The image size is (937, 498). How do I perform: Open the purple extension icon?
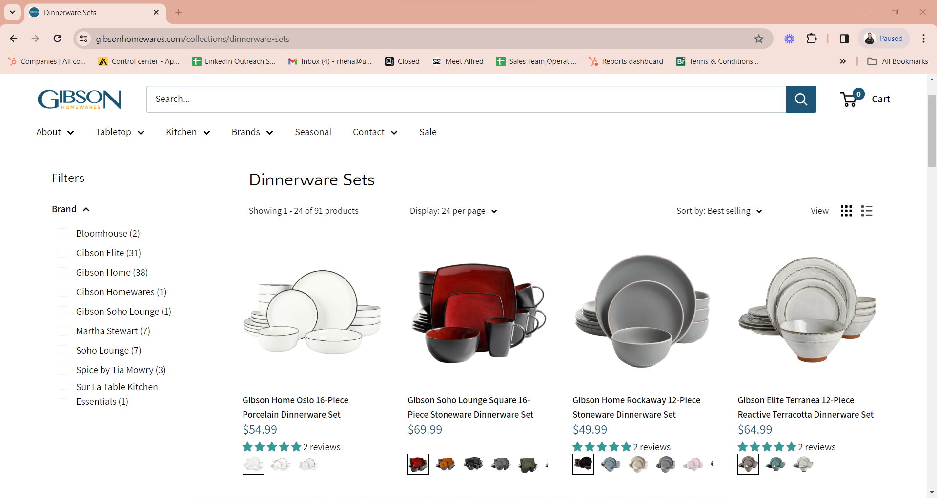789,39
